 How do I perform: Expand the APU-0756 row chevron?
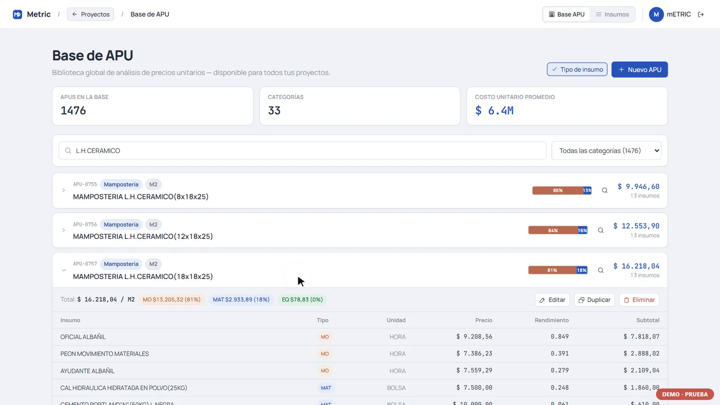[63, 230]
